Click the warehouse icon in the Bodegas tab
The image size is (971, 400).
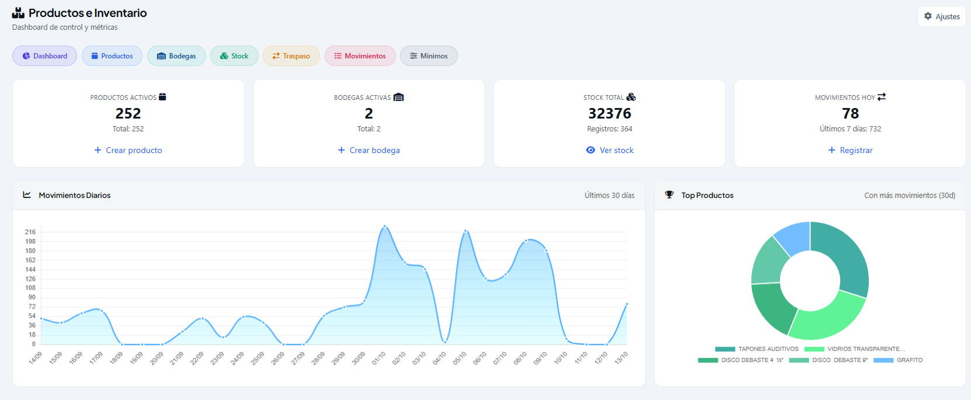pyautogui.click(x=162, y=56)
